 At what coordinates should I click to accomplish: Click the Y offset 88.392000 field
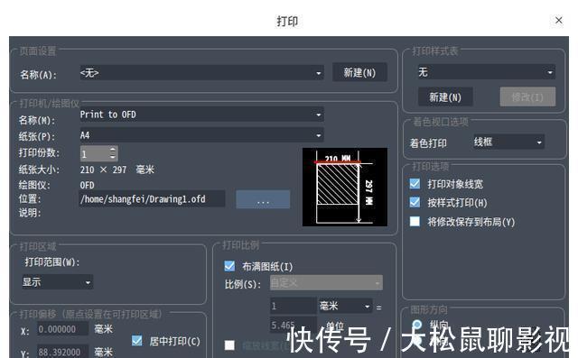pyautogui.click(x=62, y=352)
